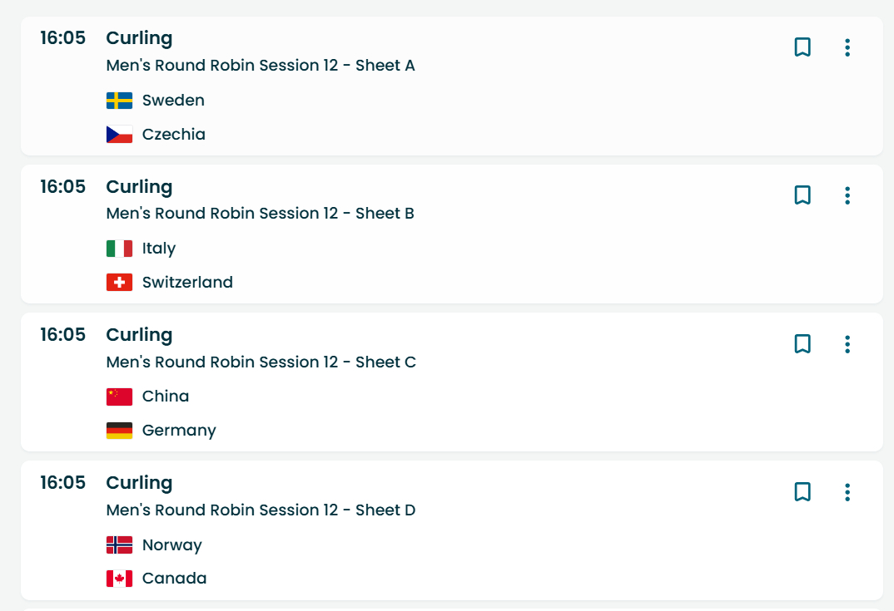Open Men's Round Robin Session 12 Sheet A
Image resolution: width=894 pixels, height=611 pixels.
tap(261, 66)
